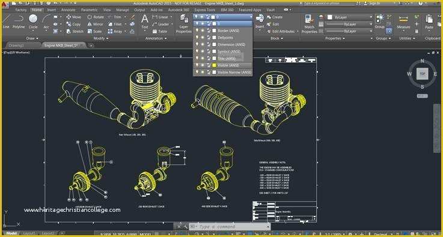443x237 pixels.
Task: Expand the Properties panel
Action: coord(335,38)
